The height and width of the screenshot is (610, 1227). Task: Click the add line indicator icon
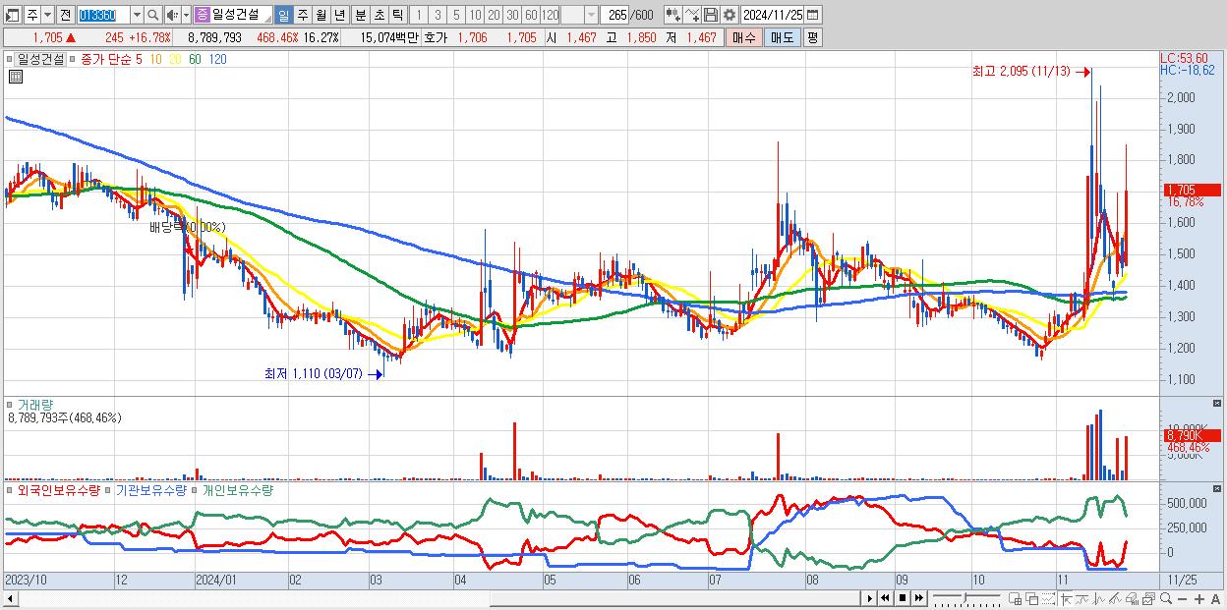(692, 16)
